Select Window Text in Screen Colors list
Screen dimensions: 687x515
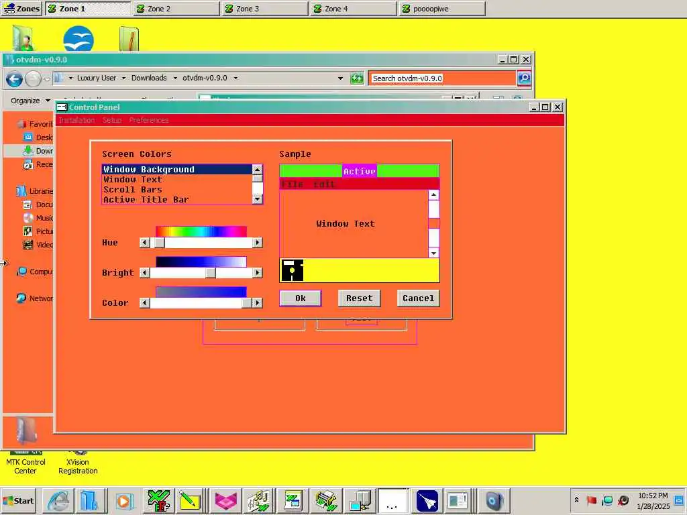point(177,180)
